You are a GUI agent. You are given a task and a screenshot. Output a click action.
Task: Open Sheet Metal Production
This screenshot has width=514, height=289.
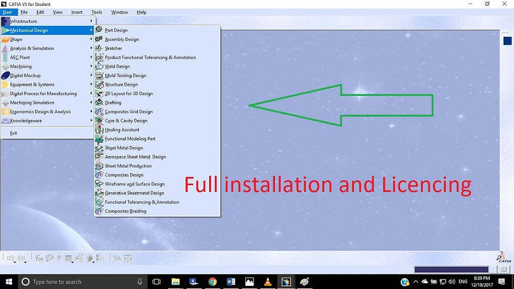click(x=157, y=166)
